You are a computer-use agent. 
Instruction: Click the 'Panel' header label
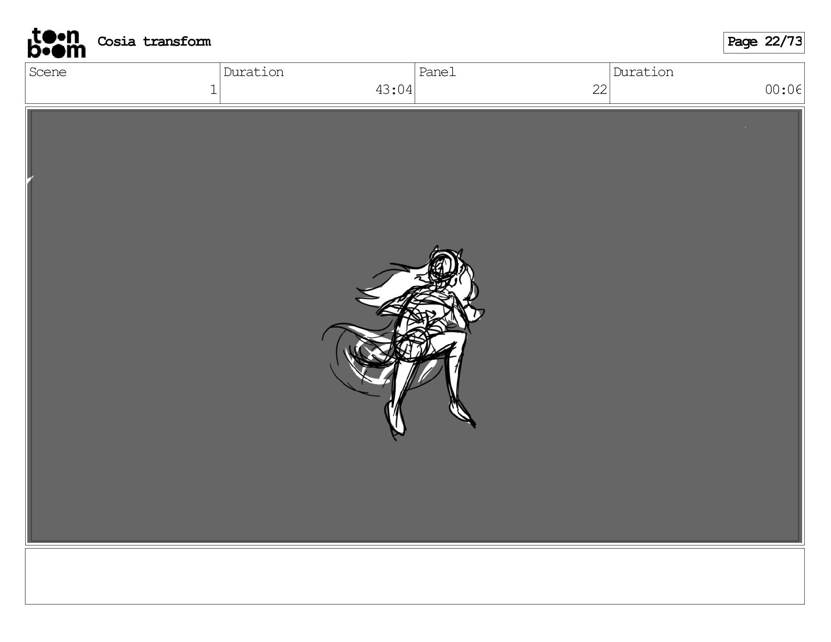click(x=437, y=72)
